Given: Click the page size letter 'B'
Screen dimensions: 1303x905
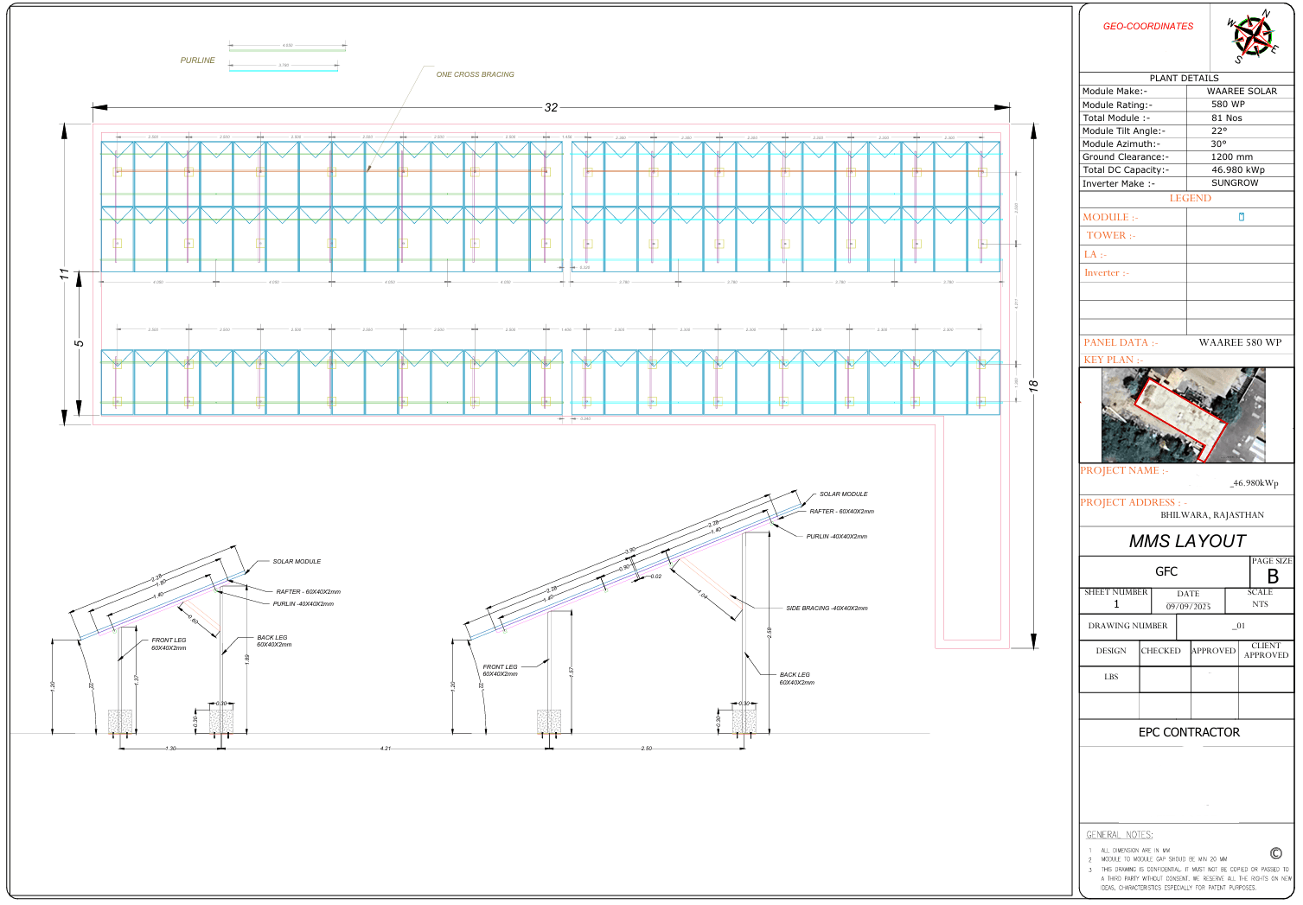Looking at the screenshot, I should pos(1272,577).
